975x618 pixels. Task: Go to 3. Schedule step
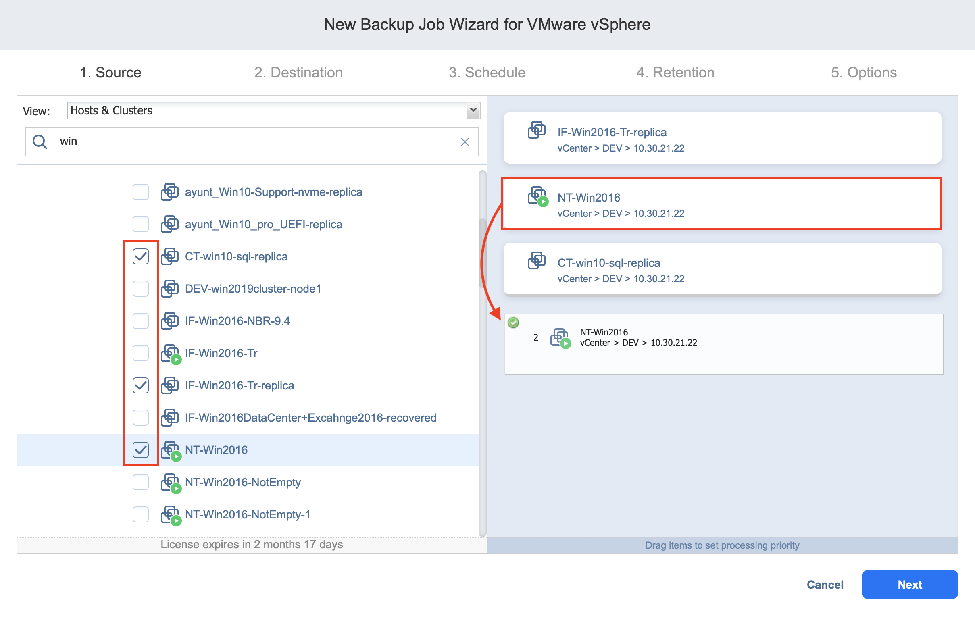pyautogui.click(x=487, y=73)
